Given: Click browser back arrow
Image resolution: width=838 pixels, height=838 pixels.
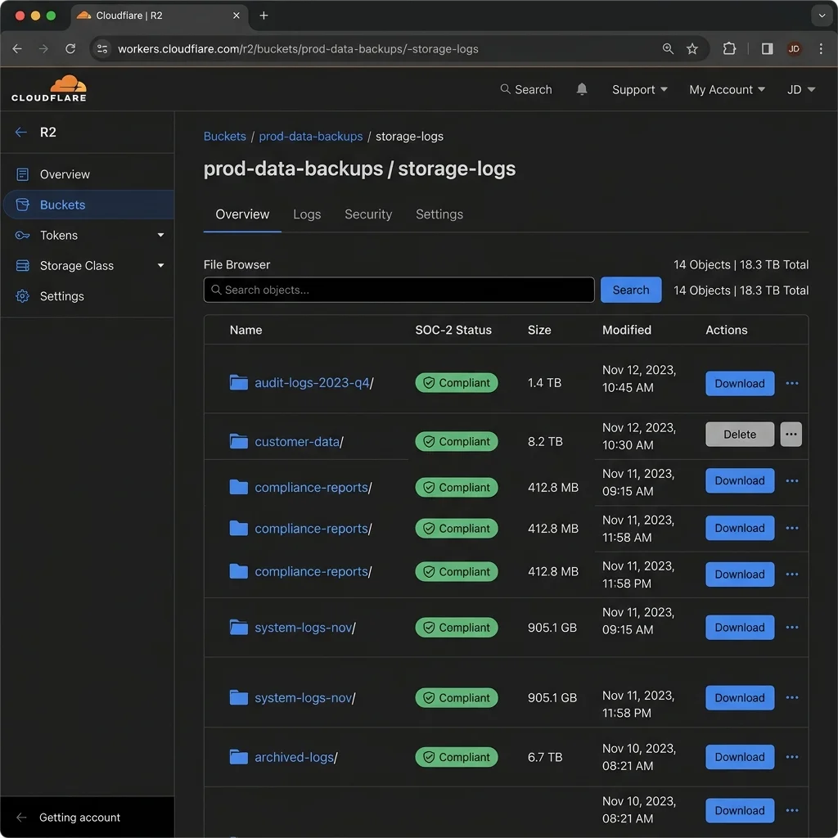Looking at the screenshot, I should pos(17,48).
